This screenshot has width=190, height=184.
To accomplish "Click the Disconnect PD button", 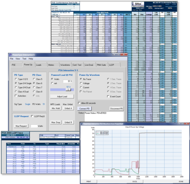I will tap(117, 109).
